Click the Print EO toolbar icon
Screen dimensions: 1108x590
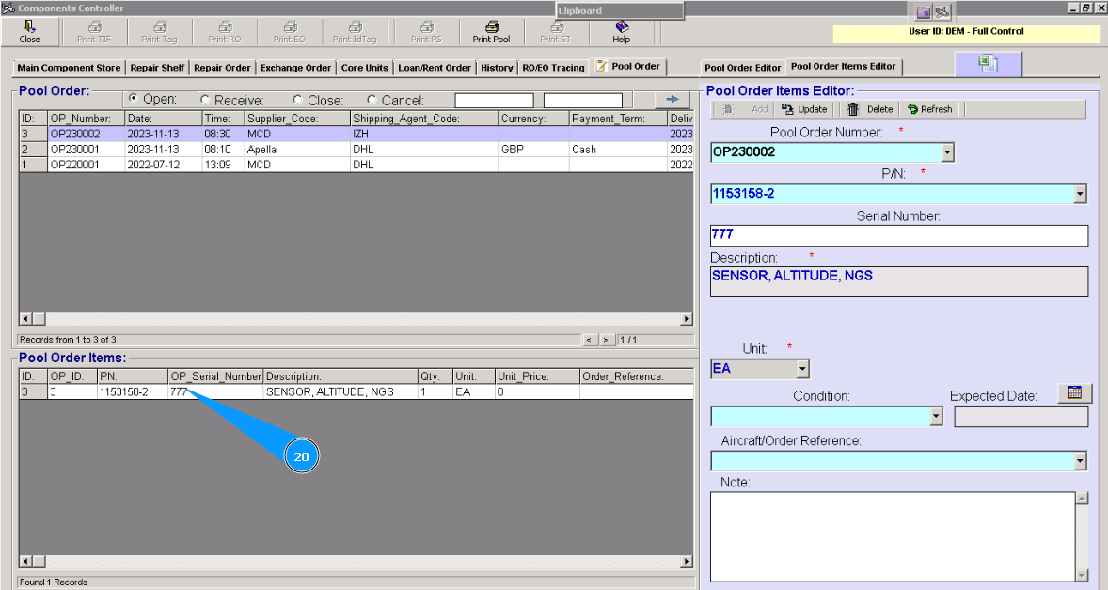[x=290, y=33]
